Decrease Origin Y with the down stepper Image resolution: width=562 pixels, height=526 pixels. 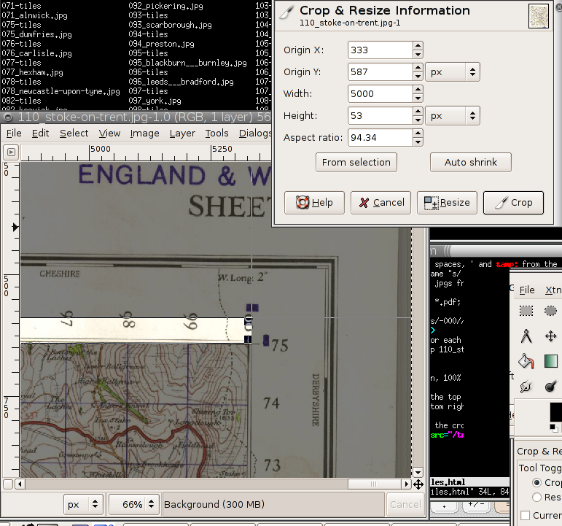(418, 76)
